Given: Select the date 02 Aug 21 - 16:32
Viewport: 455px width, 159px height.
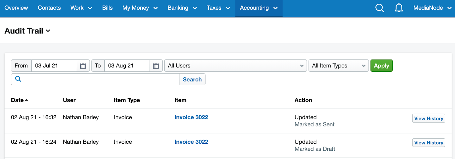Looking at the screenshot, I should (34, 117).
